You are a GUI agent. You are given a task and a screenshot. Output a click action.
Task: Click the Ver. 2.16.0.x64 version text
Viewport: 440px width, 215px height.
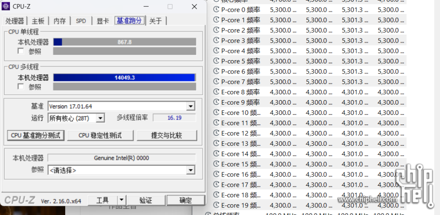coord(61,201)
